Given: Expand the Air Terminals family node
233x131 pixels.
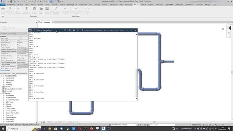Looking at the screenshot, I should (x=4, y=95).
